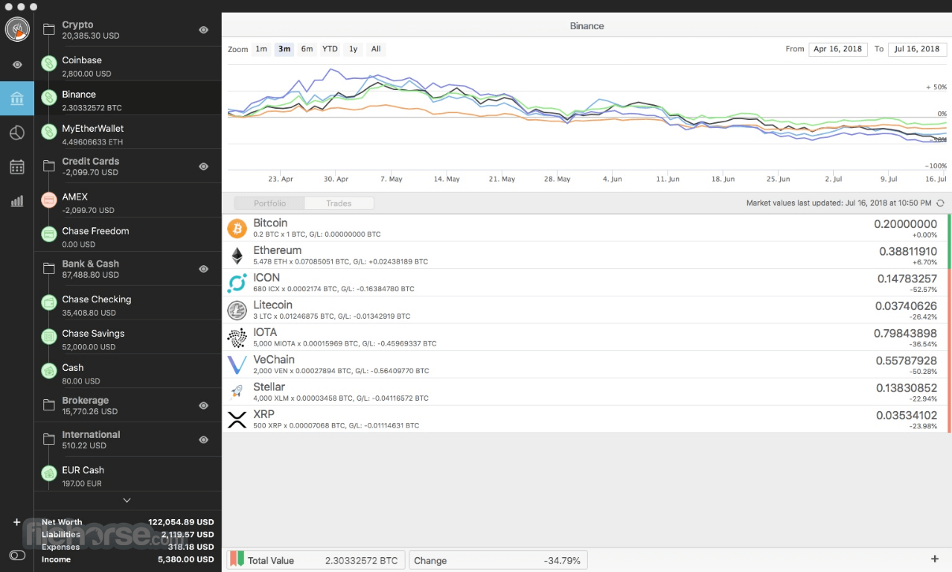Click the ICON coin logo
Viewport: 952px width, 572px height.
237,283
